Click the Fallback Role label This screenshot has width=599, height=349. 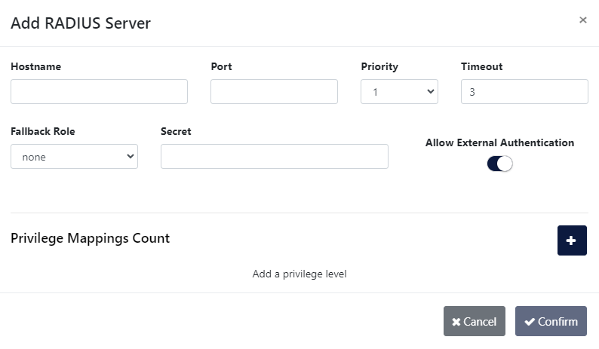point(43,131)
